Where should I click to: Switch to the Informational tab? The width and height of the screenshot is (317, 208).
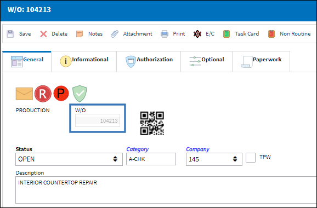pyautogui.click(x=84, y=61)
